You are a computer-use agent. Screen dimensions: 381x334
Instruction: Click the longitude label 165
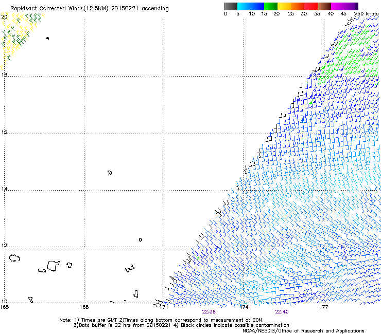click(x=5, y=307)
